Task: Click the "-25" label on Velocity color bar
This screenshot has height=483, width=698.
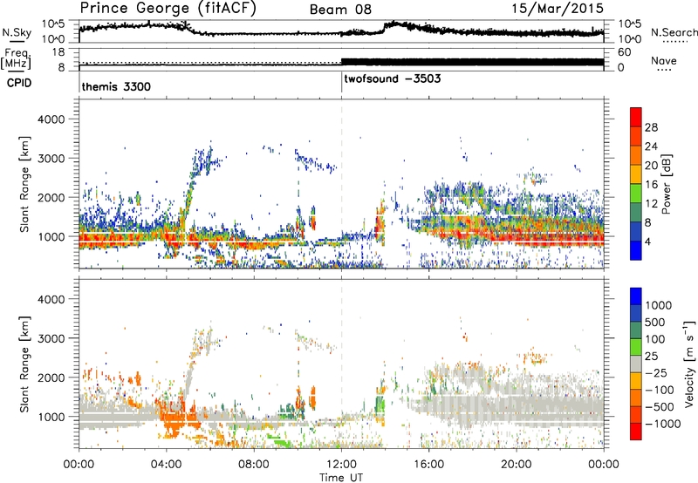Action: click(657, 373)
